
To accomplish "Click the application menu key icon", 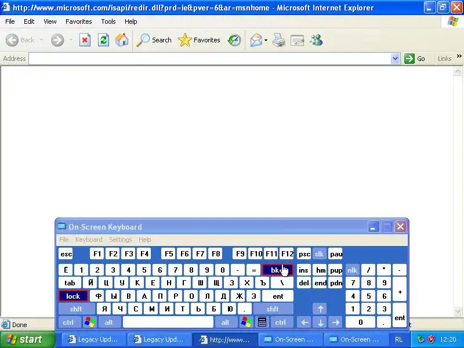I will (262, 322).
